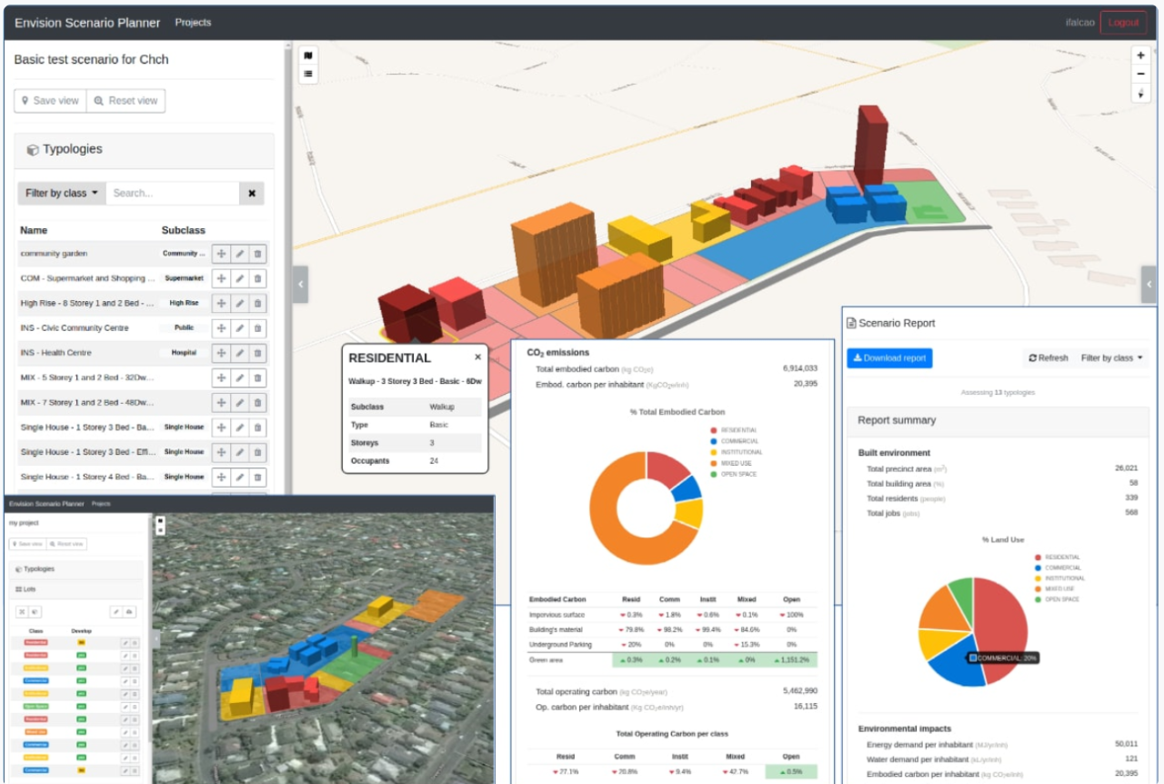Open the Projects menu in the top bar
The width and height of the screenshot is (1164, 784).
click(192, 22)
